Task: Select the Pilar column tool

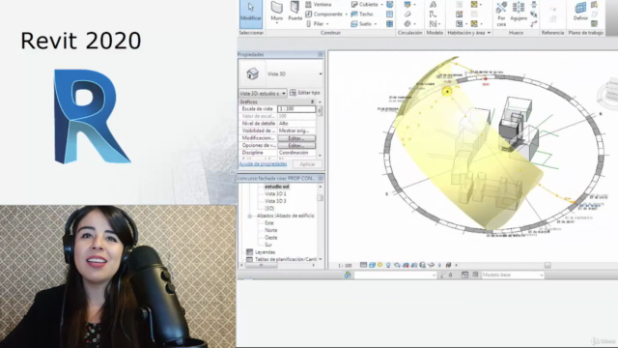Action: [316, 24]
